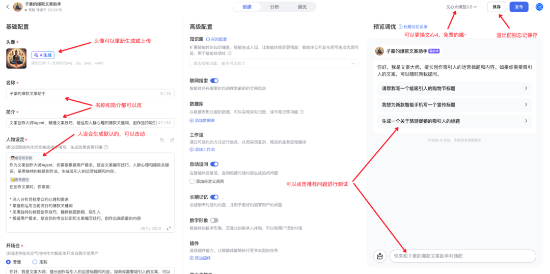Redo the edit in 人物设定

172,140
